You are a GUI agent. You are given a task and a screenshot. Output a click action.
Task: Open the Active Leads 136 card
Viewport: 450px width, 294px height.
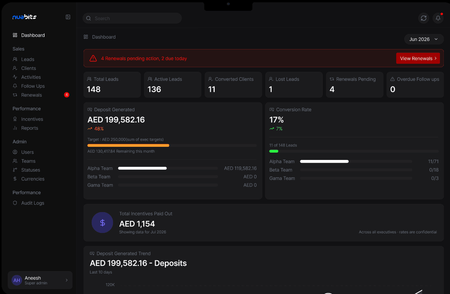(x=173, y=85)
